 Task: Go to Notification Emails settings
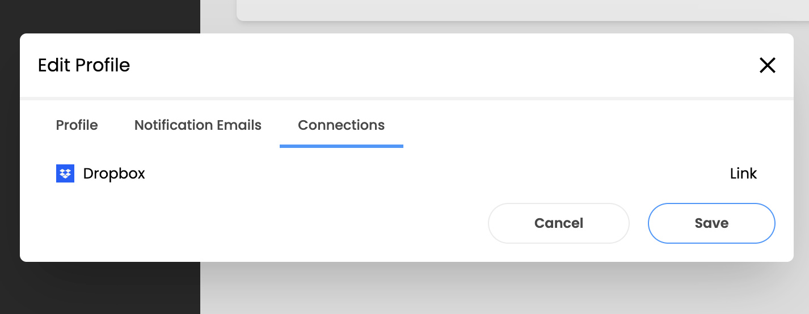coord(198,125)
